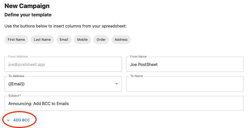
Task: Click the Define your template subheading
Action: pyautogui.click(x=28, y=15)
